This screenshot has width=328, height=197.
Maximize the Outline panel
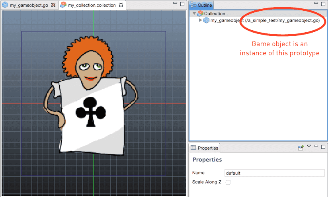323,4
